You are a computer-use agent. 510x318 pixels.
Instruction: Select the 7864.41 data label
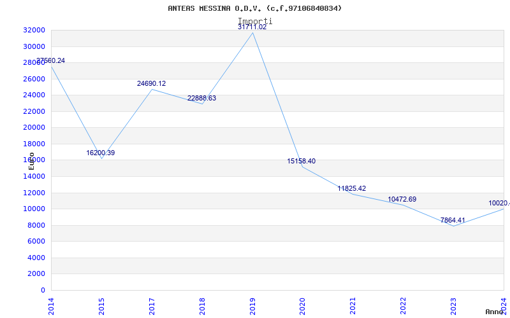pyautogui.click(x=453, y=220)
